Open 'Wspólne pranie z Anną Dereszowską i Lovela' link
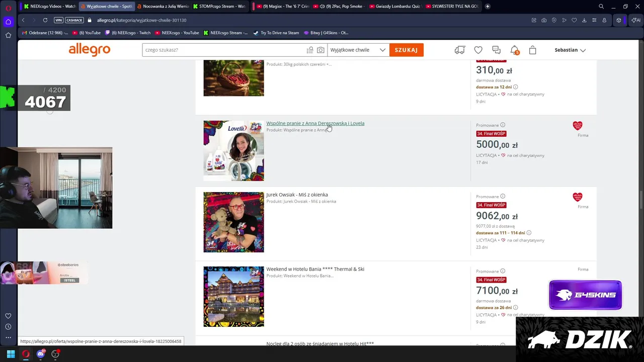The image size is (644, 362). [315, 123]
